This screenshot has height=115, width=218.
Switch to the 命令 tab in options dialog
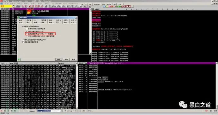[21, 20]
